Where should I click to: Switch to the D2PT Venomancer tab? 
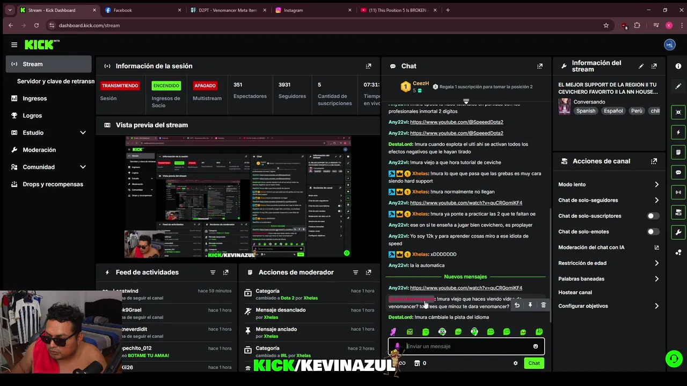(228, 10)
